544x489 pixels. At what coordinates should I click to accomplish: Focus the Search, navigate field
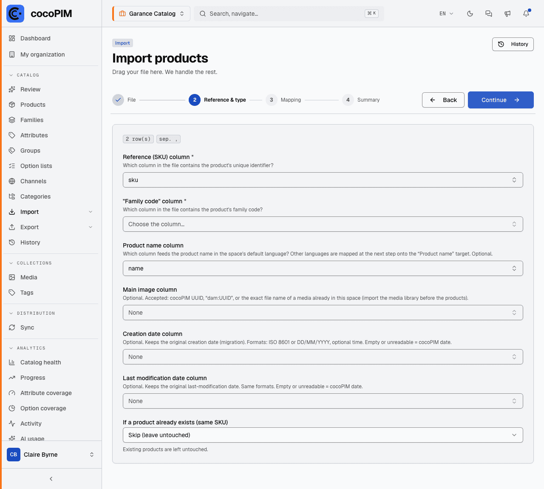(289, 14)
